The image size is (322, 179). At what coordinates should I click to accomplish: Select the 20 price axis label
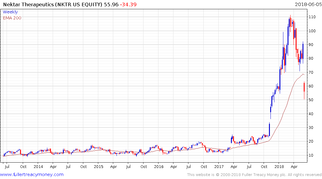point(311,141)
